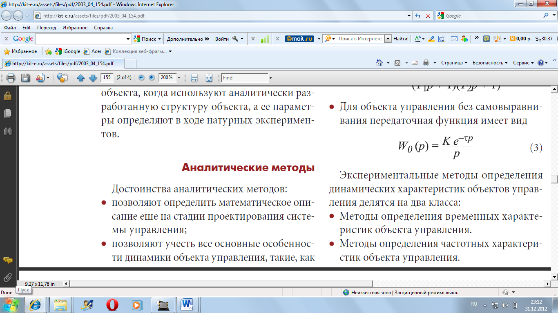Open the Comments panel in sidebar
558x313 pixels.
pyautogui.click(x=8, y=260)
